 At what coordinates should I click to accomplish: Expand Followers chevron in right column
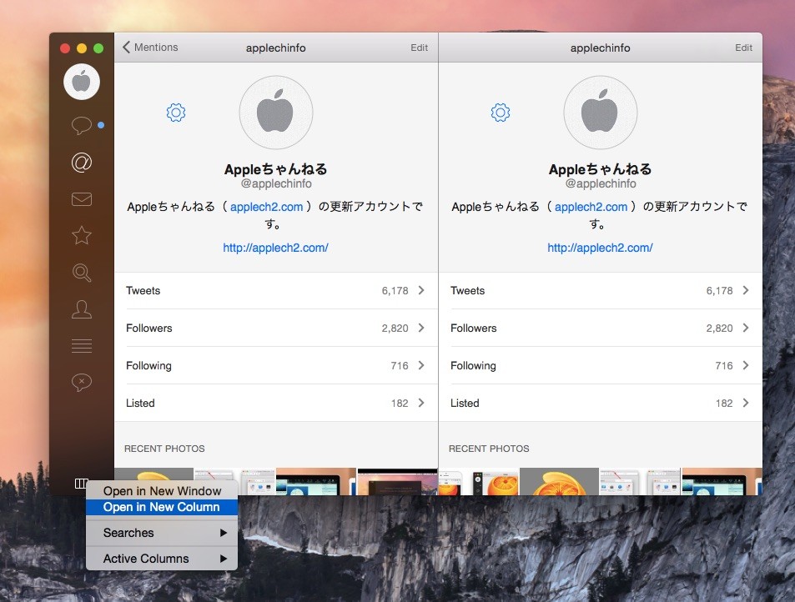tap(746, 328)
